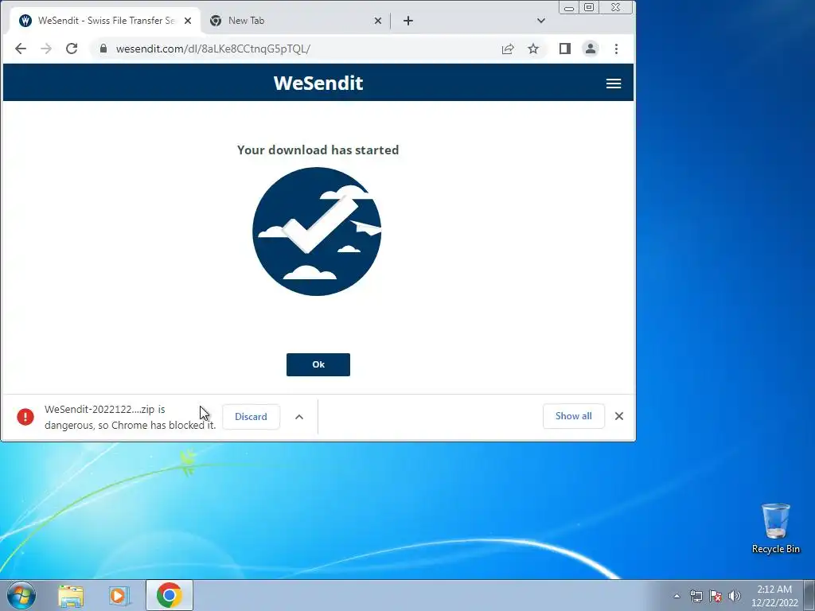The image size is (815, 611).
Task: Open the Chrome profile avatar
Action: point(591,49)
